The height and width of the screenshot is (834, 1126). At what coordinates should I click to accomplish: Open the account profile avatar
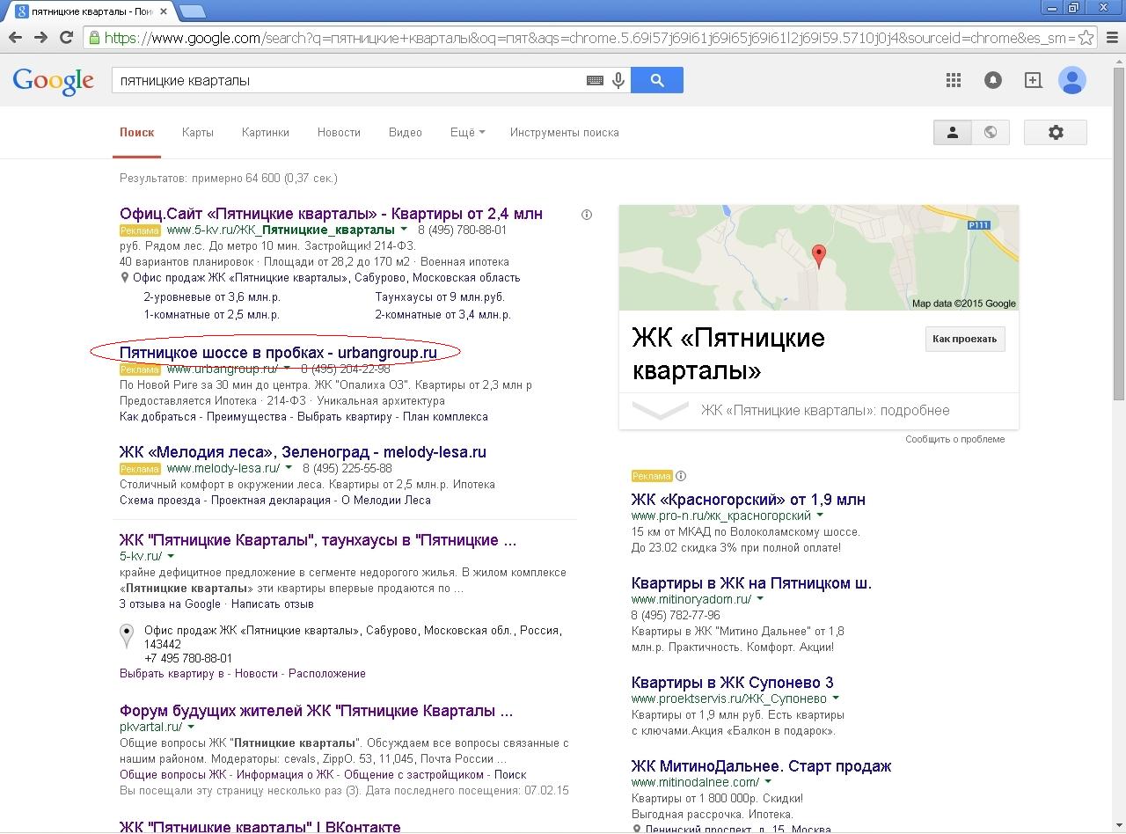click(1072, 80)
